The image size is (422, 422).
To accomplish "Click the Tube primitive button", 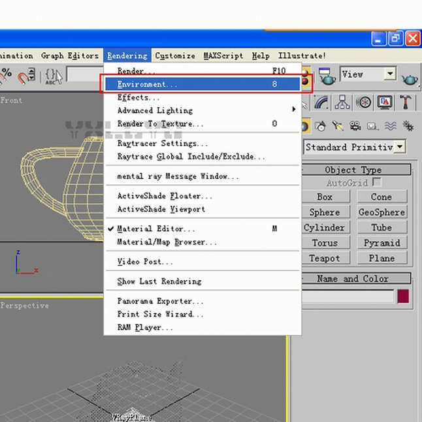I will tap(382, 227).
